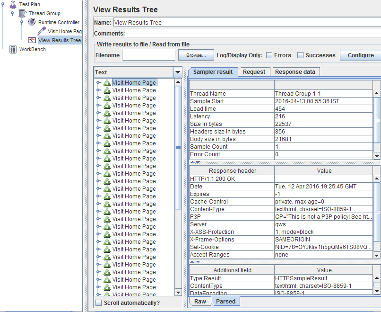Select Runtime Controller in the tree

[x=59, y=22]
